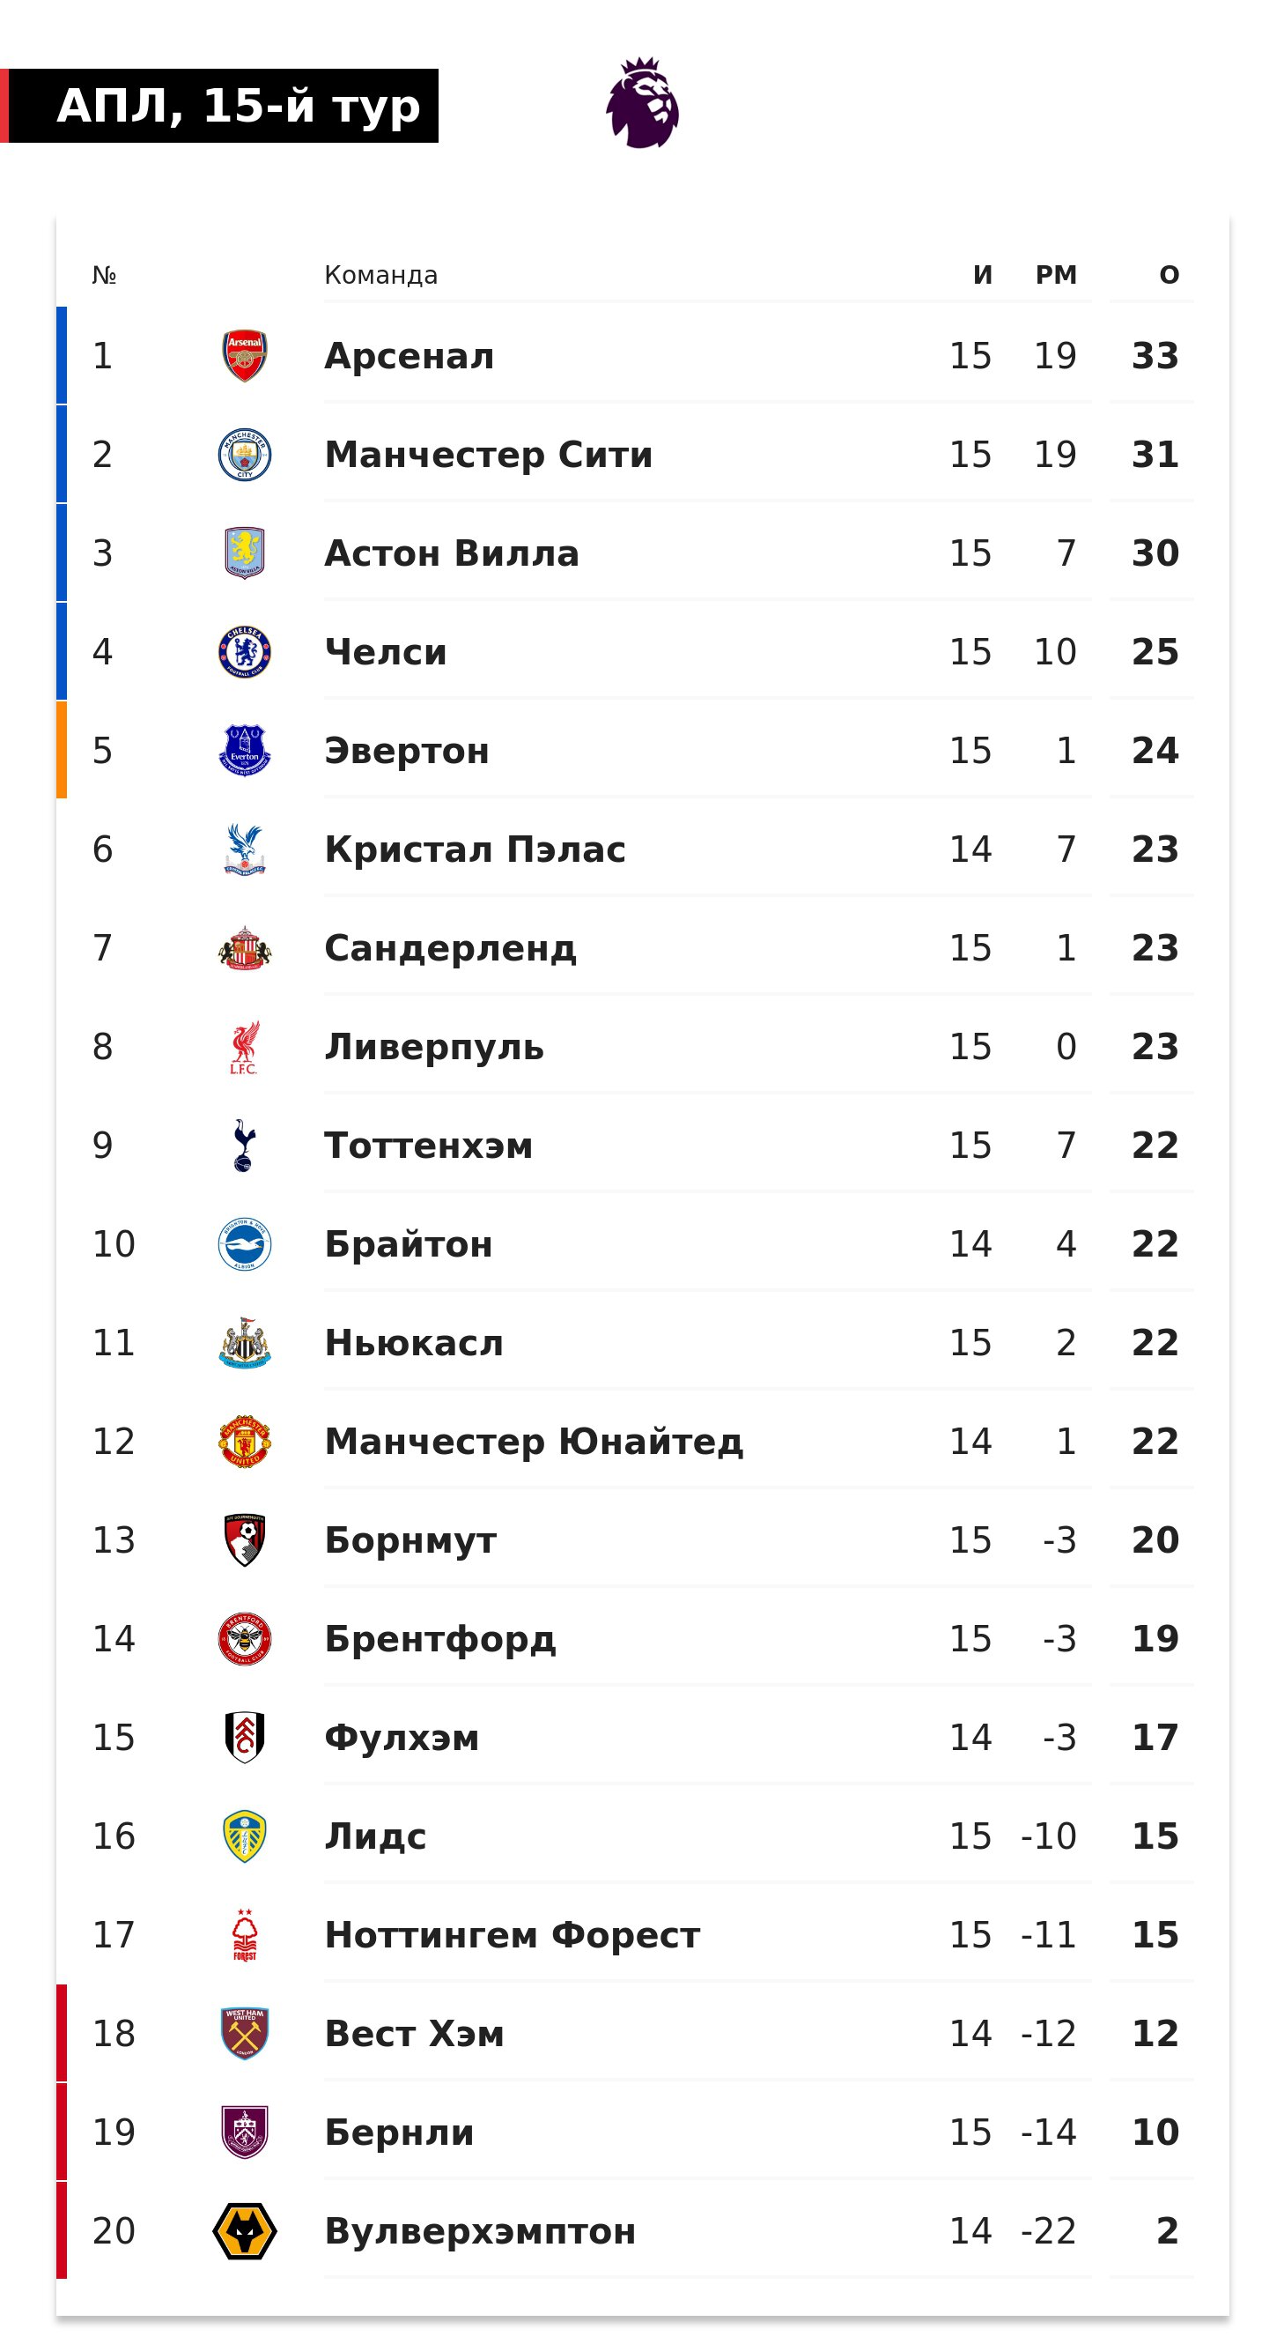This screenshot has height=2344, width=1284.
Task: Click the Fulham shield crest
Action: (x=245, y=1737)
